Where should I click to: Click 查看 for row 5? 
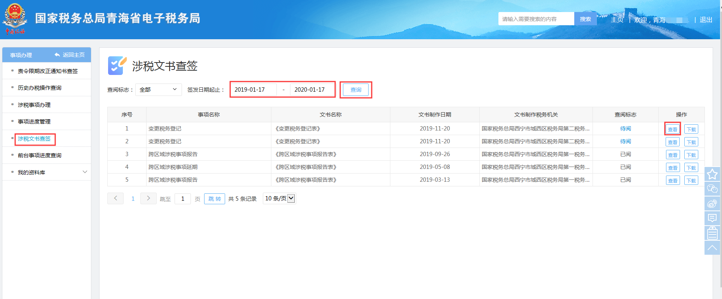tap(673, 181)
